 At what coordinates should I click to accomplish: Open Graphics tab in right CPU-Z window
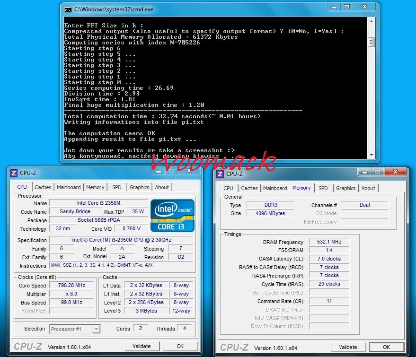pyautogui.click(x=345, y=188)
